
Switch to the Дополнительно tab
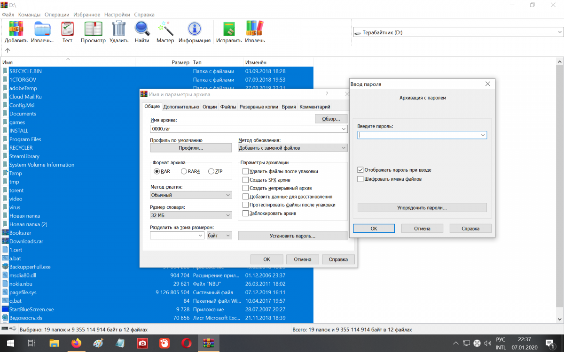tap(181, 107)
